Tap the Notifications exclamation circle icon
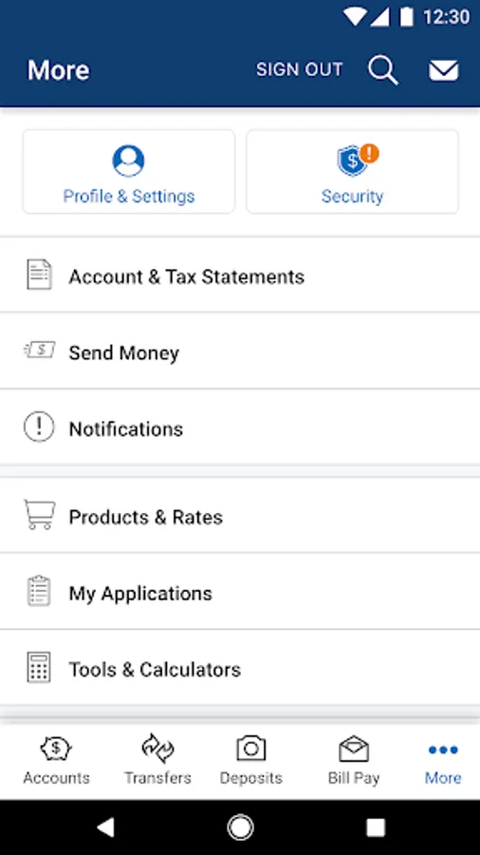480x855 pixels. click(x=39, y=427)
